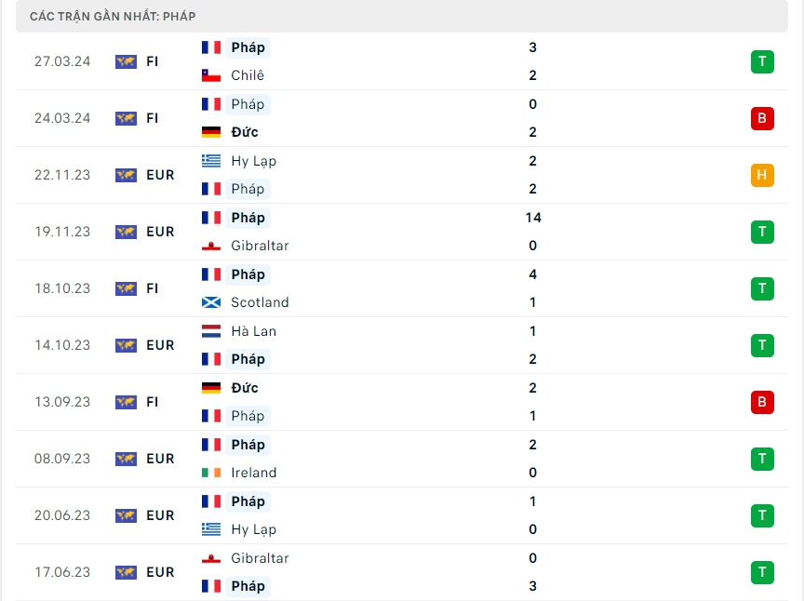Click the Scotland flag icon
This screenshot has width=804, height=601.
pos(211,302)
